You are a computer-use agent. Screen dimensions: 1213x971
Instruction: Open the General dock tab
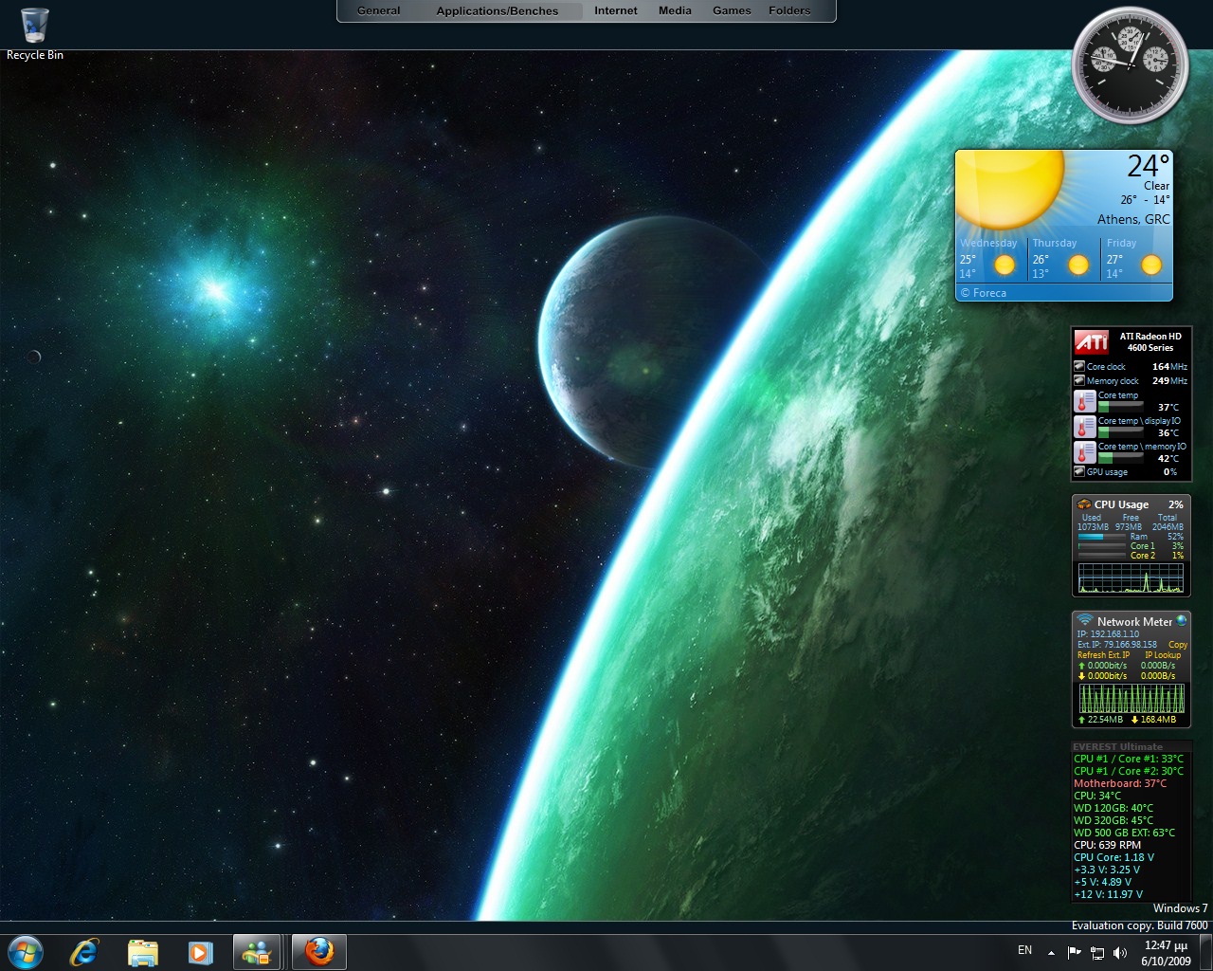coord(379,11)
